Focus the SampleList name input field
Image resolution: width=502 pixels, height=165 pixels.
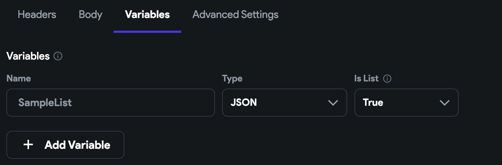[x=110, y=103]
